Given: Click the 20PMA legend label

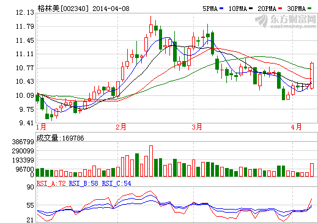Looking at the screenshot, I should tap(267, 9).
